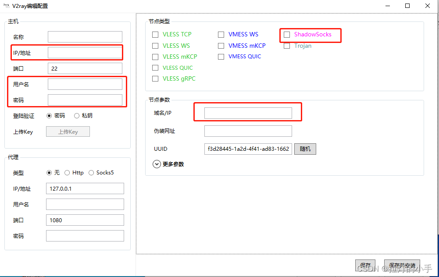Enable the Trojan checkbox
Viewport: 439px width, 277px height.
tap(287, 46)
